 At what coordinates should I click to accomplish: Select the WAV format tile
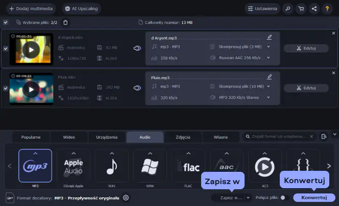pyautogui.click(x=112, y=166)
